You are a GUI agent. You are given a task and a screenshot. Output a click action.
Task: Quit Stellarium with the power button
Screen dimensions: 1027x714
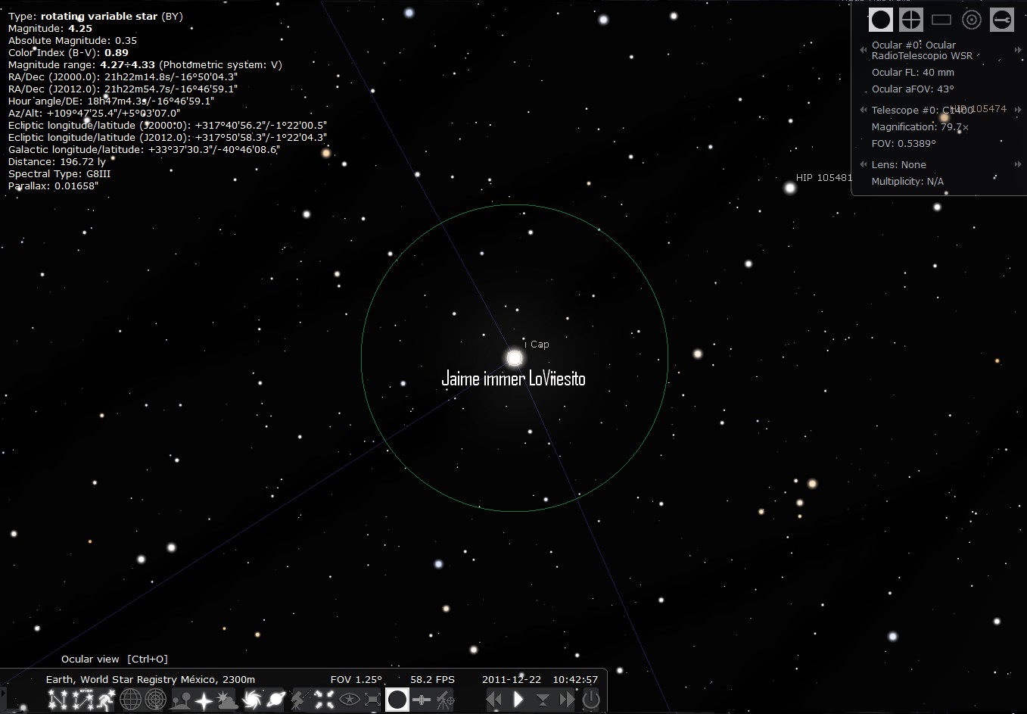click(591, 700)
